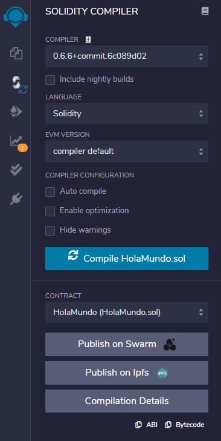Open the Contract HolaMundo dropdown
Viewport: 221px width, 441px height.
coord(127,312)
